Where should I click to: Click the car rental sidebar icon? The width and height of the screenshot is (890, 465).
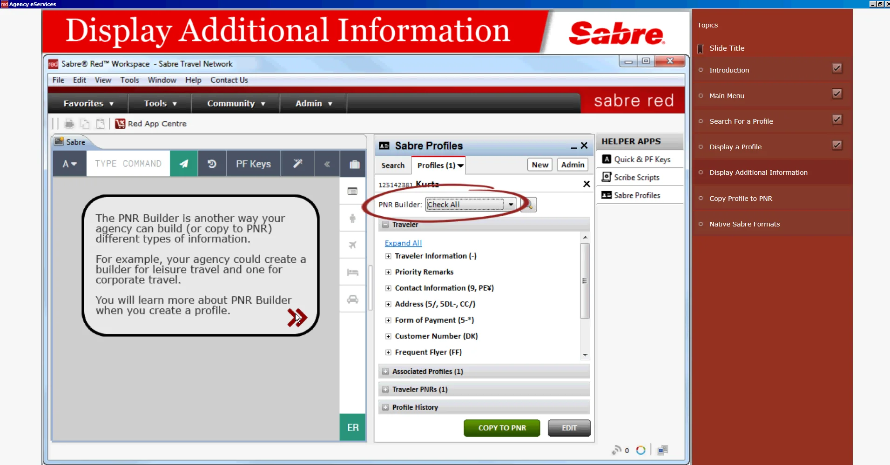point(352,299)
